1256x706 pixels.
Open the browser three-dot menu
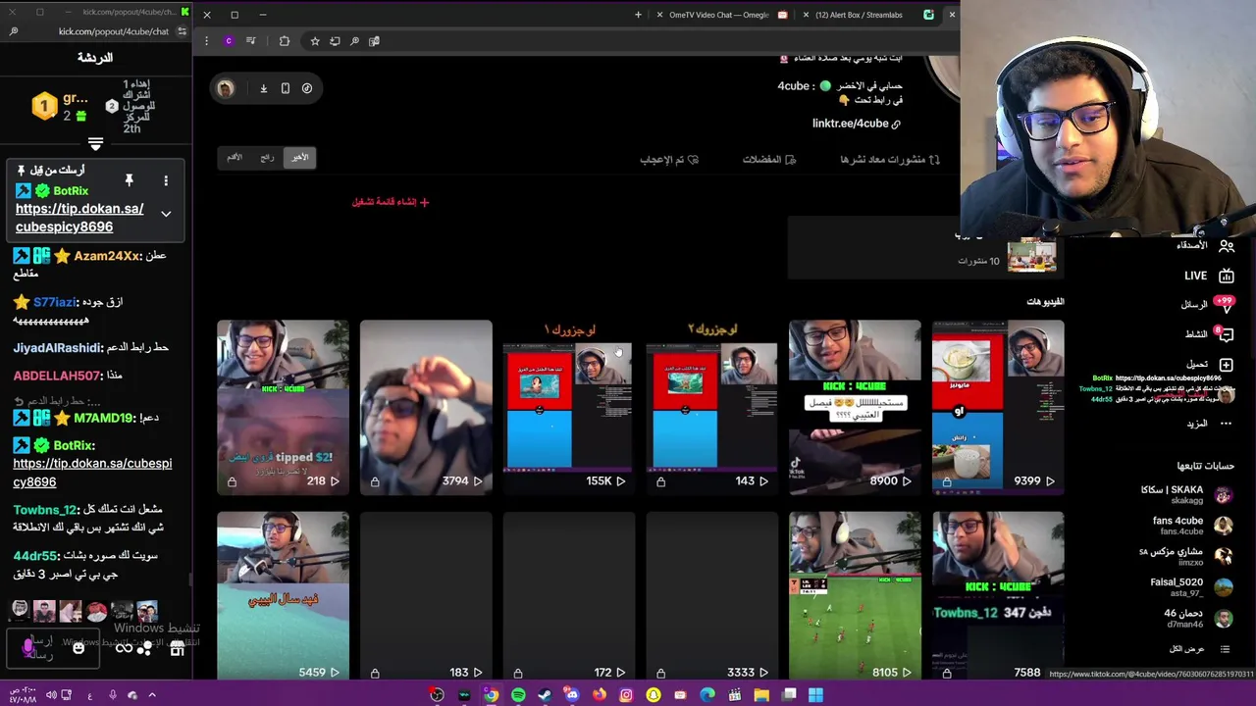pyautogui.click(x=206, y=41)
